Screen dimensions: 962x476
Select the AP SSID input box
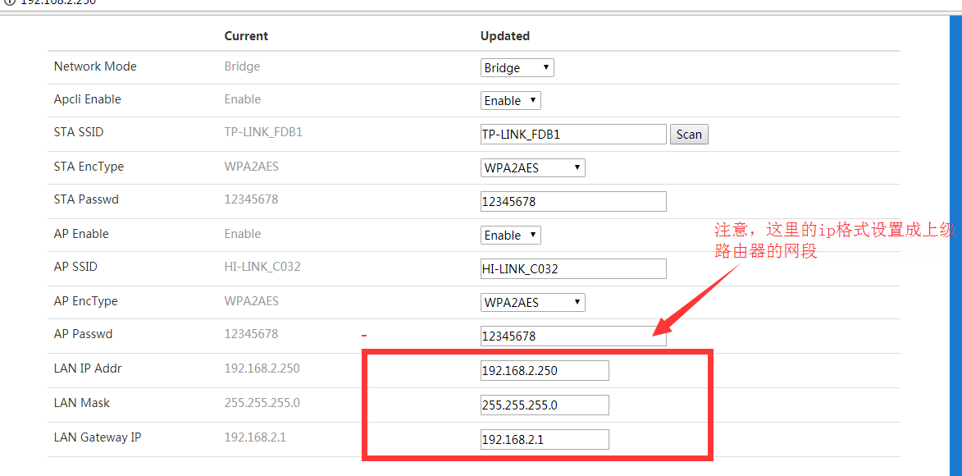572,269
